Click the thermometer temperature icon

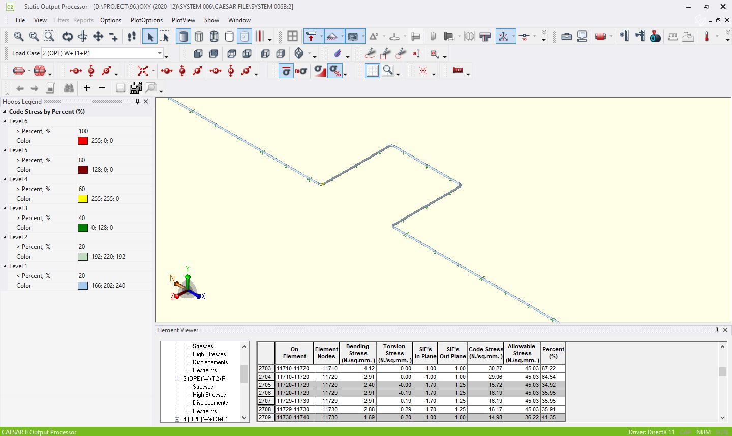tap(706, 36)
